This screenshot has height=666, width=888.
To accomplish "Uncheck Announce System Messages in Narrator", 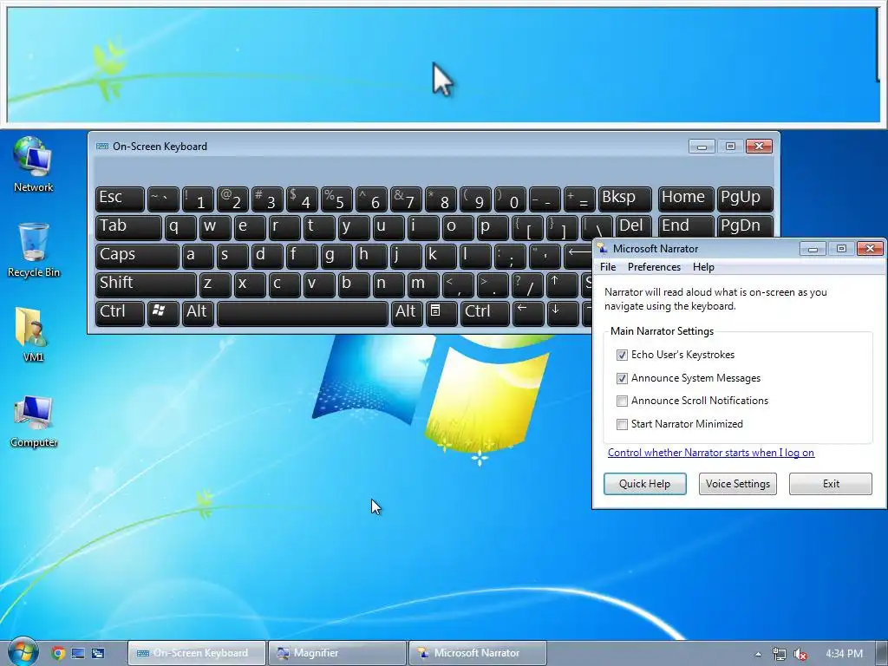I will click(x=622, y=378).
